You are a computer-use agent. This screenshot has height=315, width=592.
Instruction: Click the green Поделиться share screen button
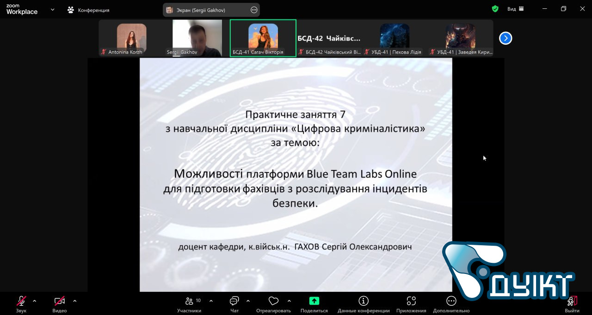pos(314,304)
